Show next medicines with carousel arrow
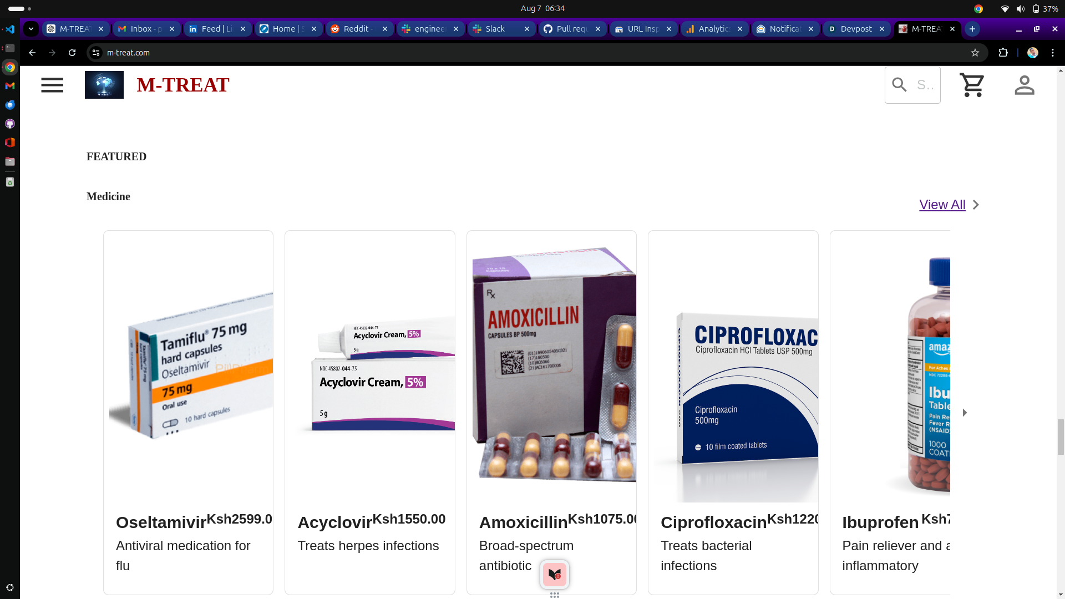 [x=965, y=413]
